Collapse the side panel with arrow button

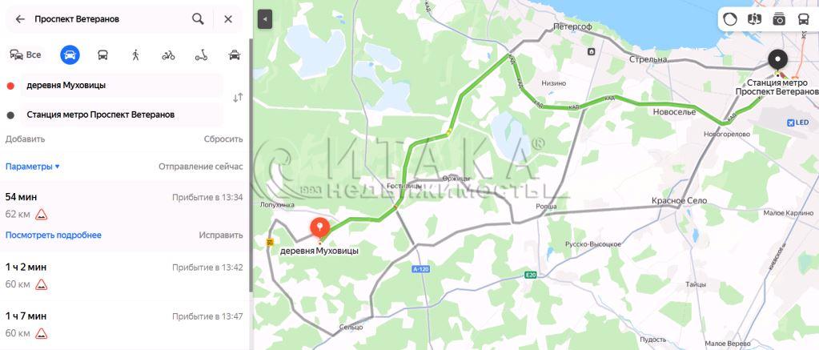tap(265, 20)
